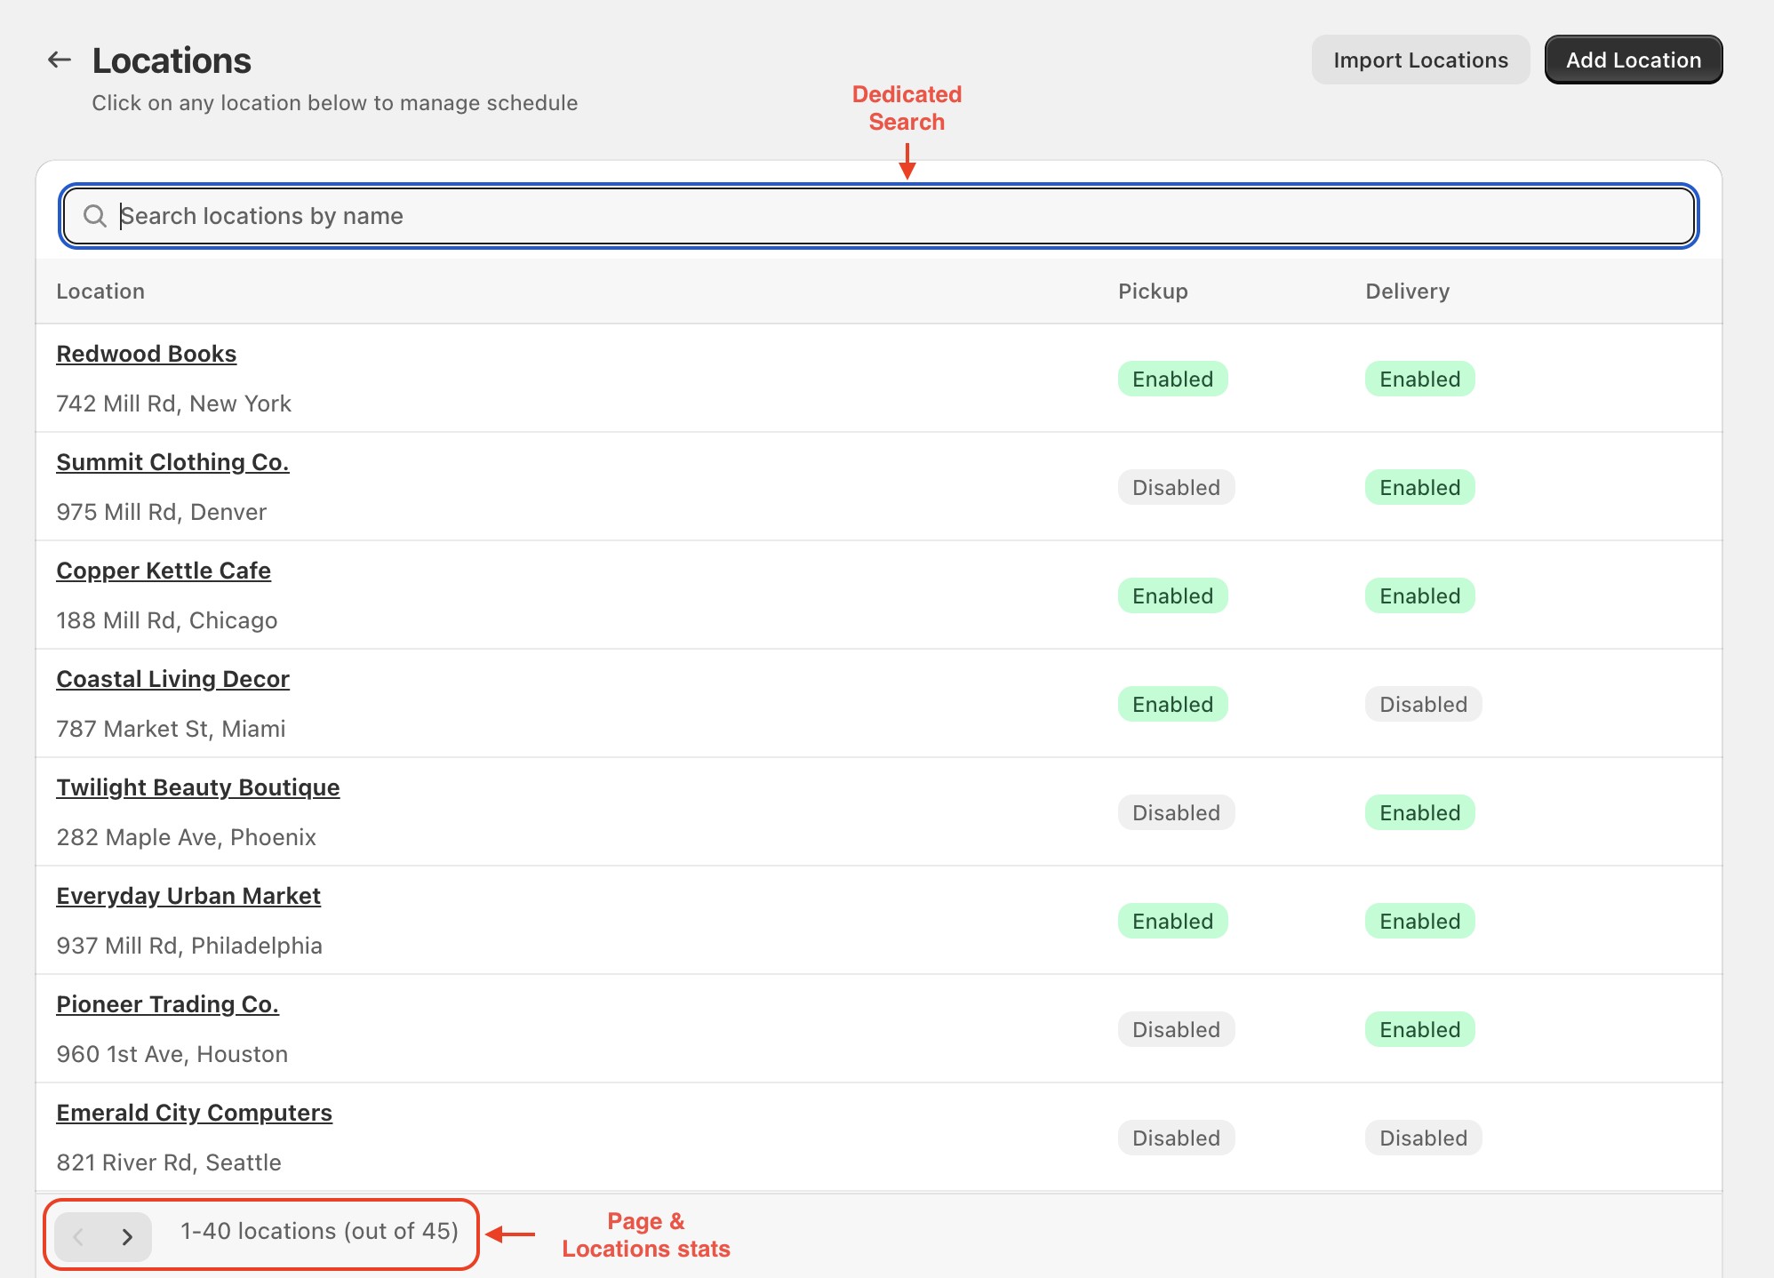Image resolution: width=1774 pixels, height=1278 pixels.
Task: Click the address 188 Mill Rd, Chicago
Action: [x=167, y=620]
